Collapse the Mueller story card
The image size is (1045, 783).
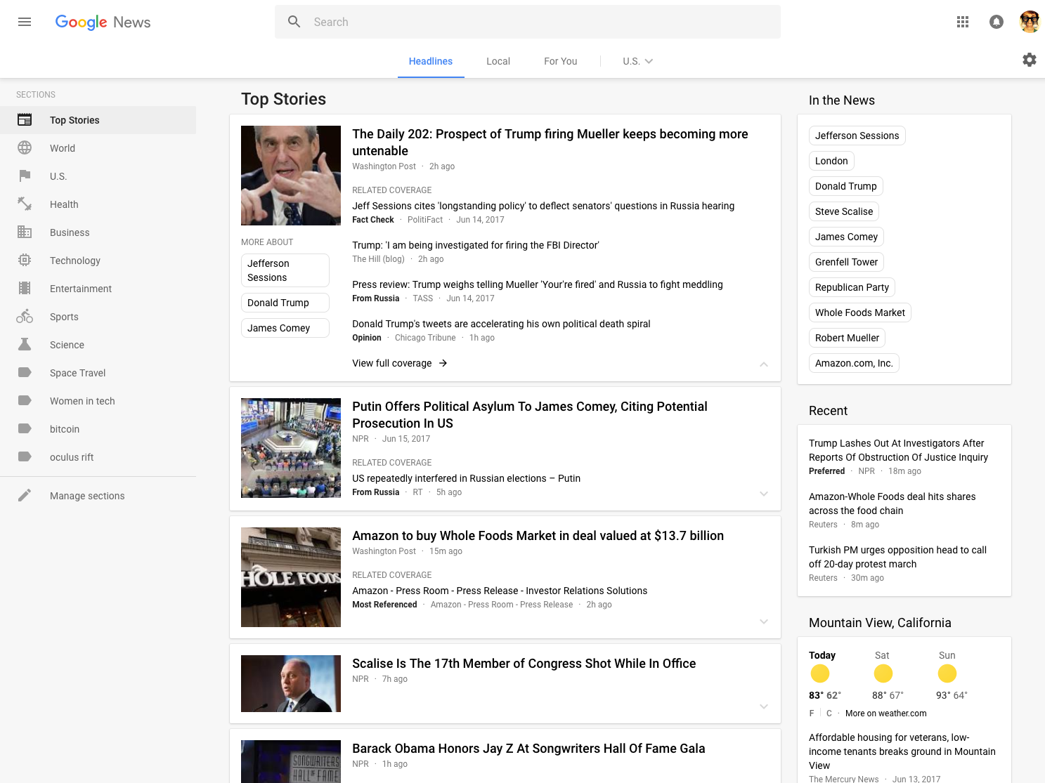pyautogui.click(x=764, y=364)
